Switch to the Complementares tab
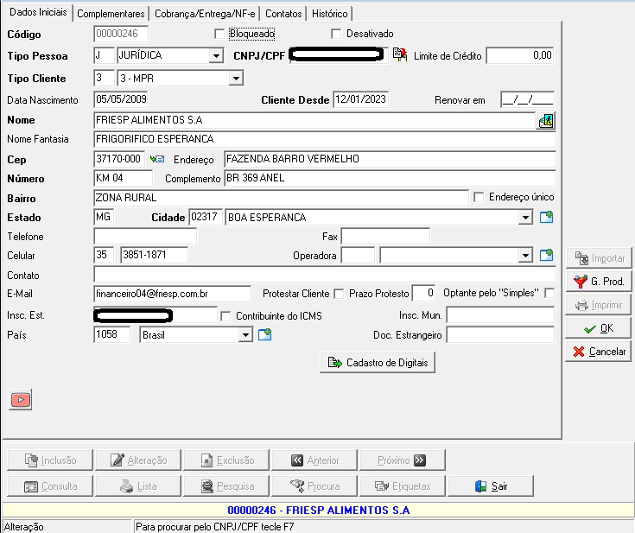635x533 pixels. pyautogui.click(x=111, y=14)
